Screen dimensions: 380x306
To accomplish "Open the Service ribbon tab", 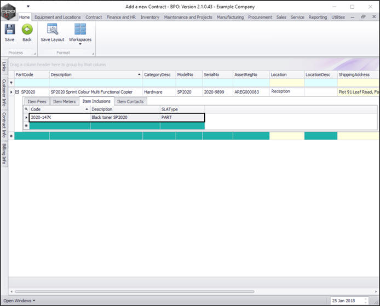I will click(297, 17).
